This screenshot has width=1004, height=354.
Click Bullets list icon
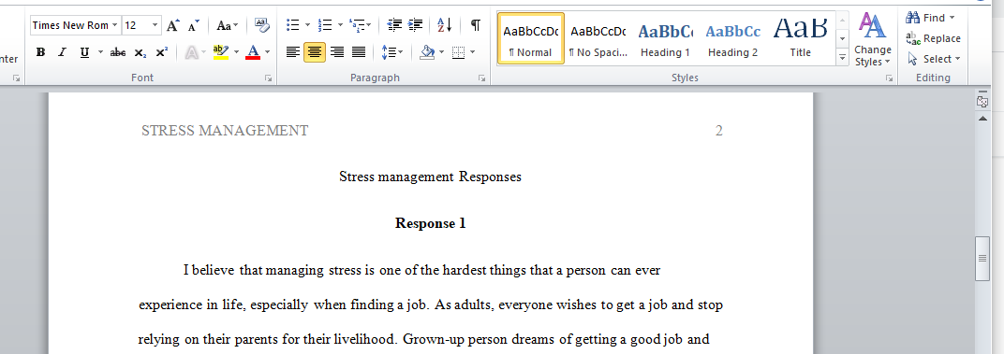tap(293, 25)
